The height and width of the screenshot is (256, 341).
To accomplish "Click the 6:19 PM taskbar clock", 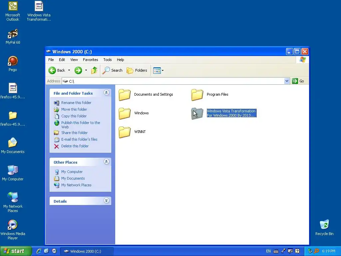I will pyautogui.click(x=329, y=251).
